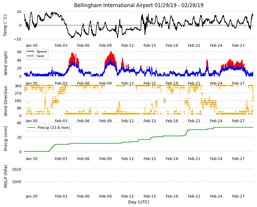Click the Feb-27 tick under MSLP plot
The width and height of the screenshot is (257, 207).
pos(238,196)
